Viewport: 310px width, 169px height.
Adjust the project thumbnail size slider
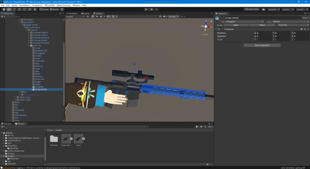click(x=207, y=164)
